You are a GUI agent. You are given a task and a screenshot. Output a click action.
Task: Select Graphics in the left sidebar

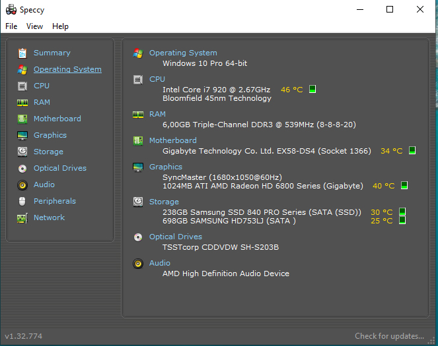pos(50,135)
